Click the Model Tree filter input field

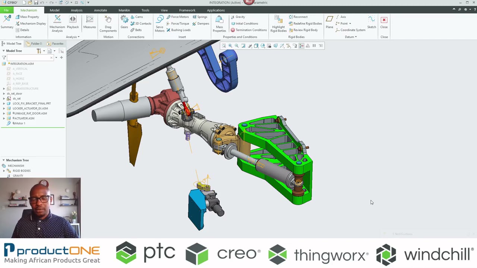[30, 58]
